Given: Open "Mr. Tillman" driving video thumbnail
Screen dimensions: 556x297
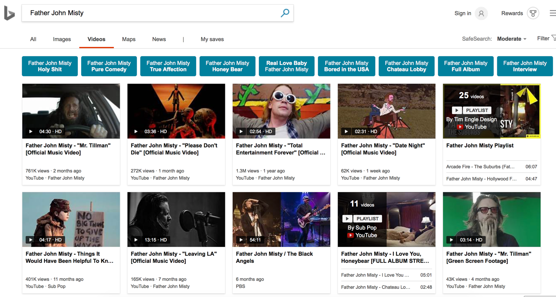Looking at the screenshot, I should pyautogui.click(x=71, y=111).
